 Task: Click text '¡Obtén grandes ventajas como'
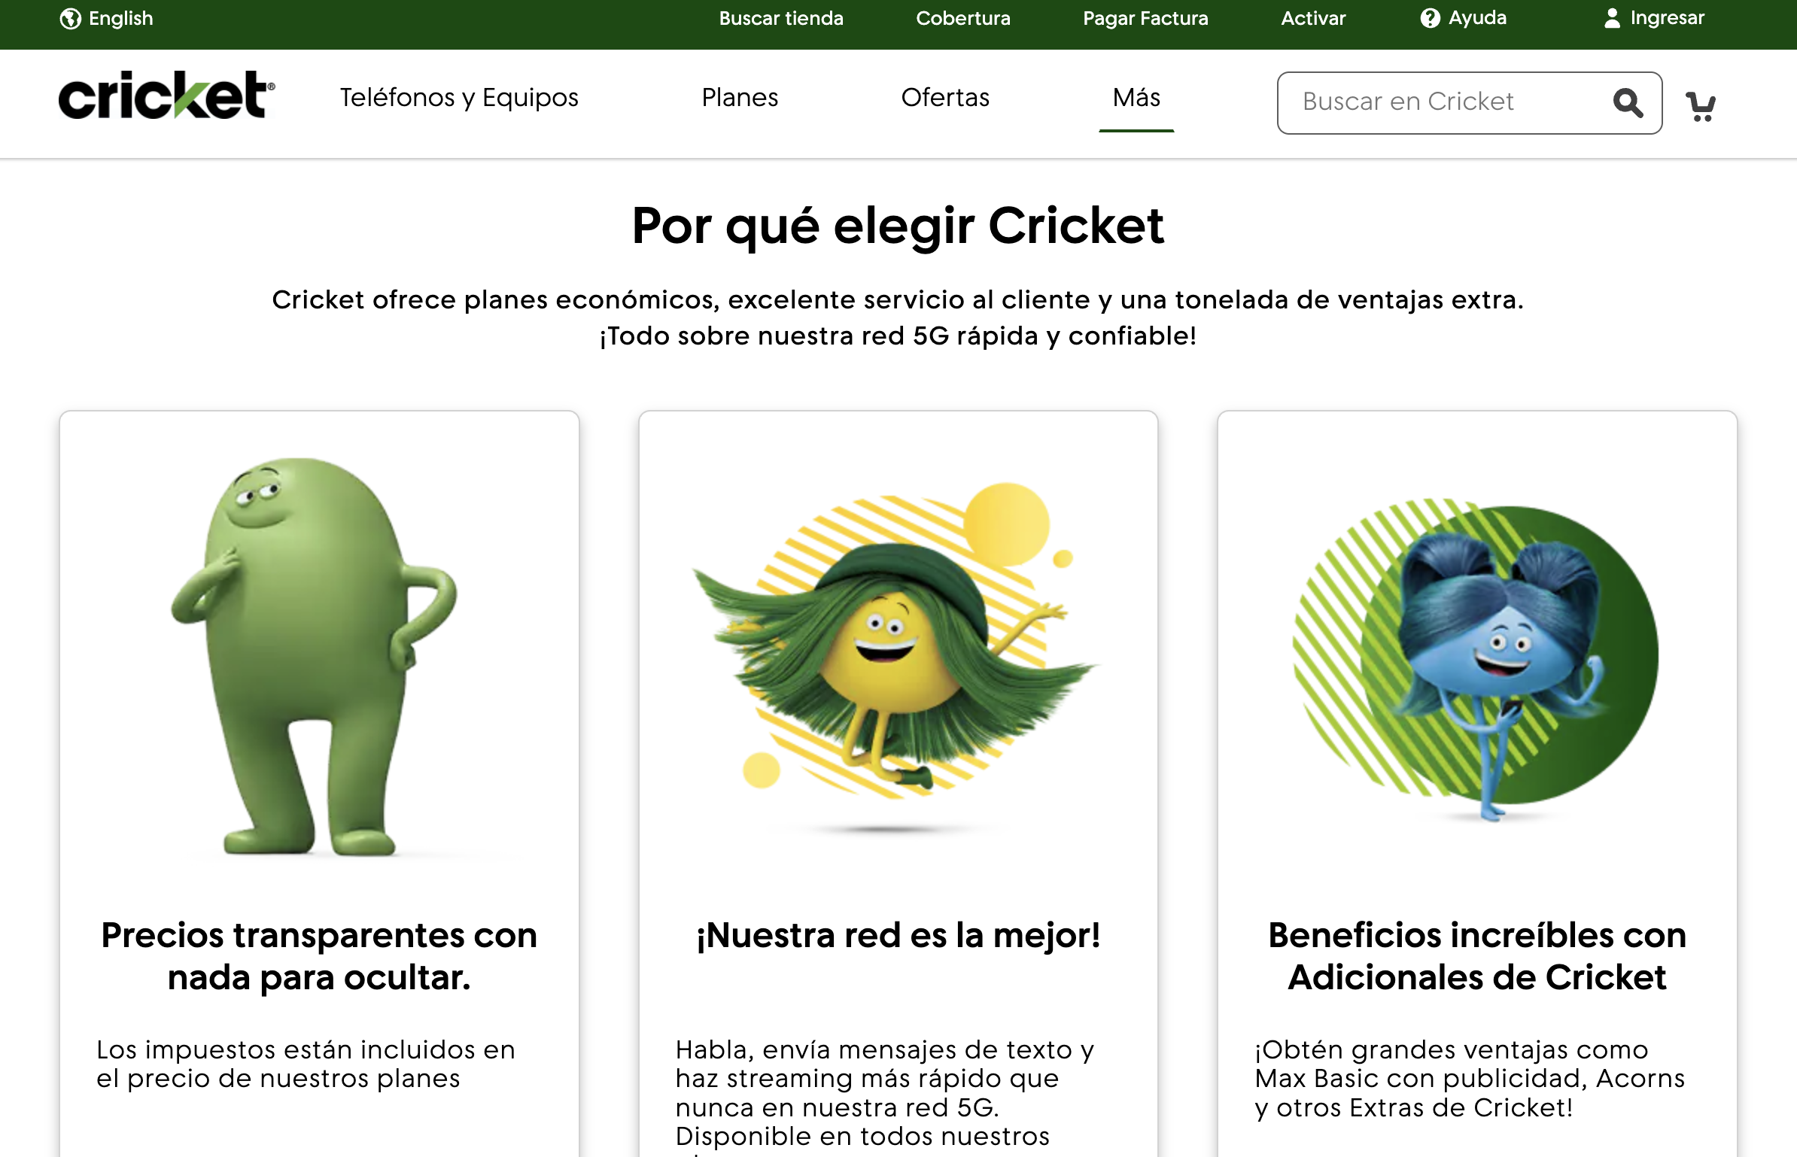[x=1452, y=1049]
